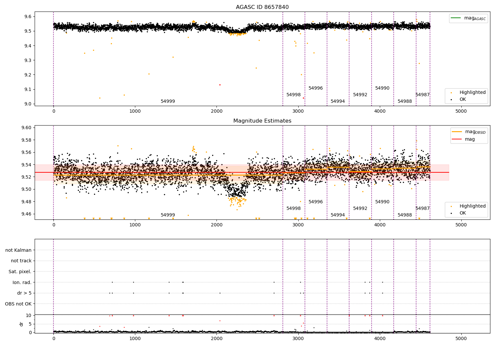Image resolution: width=495 pixels, height=346 pixels.
Task: Click the 9.0 y-axis tick of top plot
Action: [28, 104]
